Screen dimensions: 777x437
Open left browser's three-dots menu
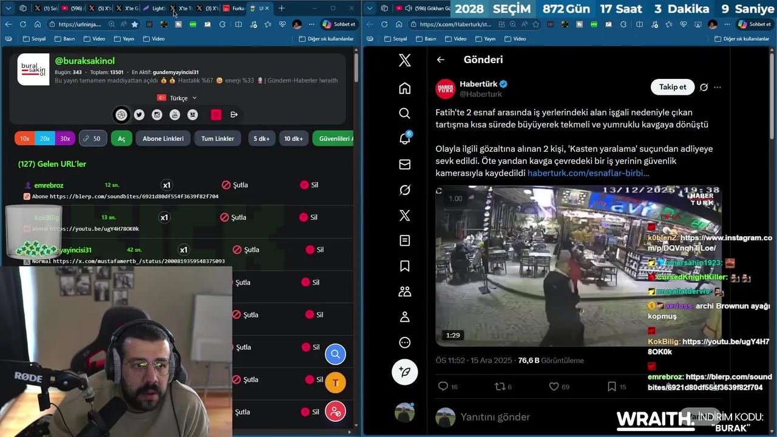(x=311, y=24)
